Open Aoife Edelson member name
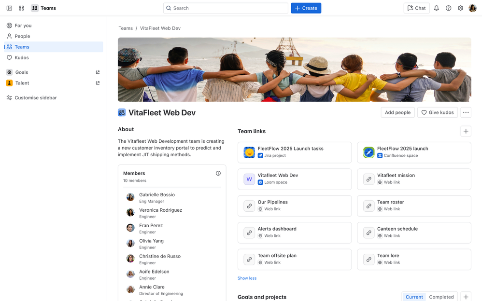This screenshot has height=301, width=482. point(154,272)
